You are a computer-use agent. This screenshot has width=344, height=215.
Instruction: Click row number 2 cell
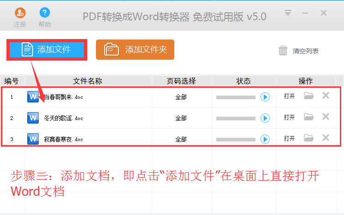coord(12,118)
